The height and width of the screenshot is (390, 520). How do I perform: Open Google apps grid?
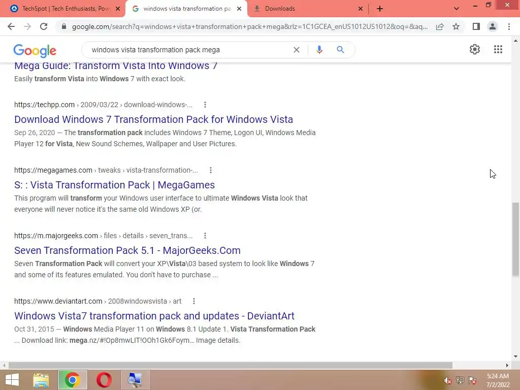pos(498,49)
